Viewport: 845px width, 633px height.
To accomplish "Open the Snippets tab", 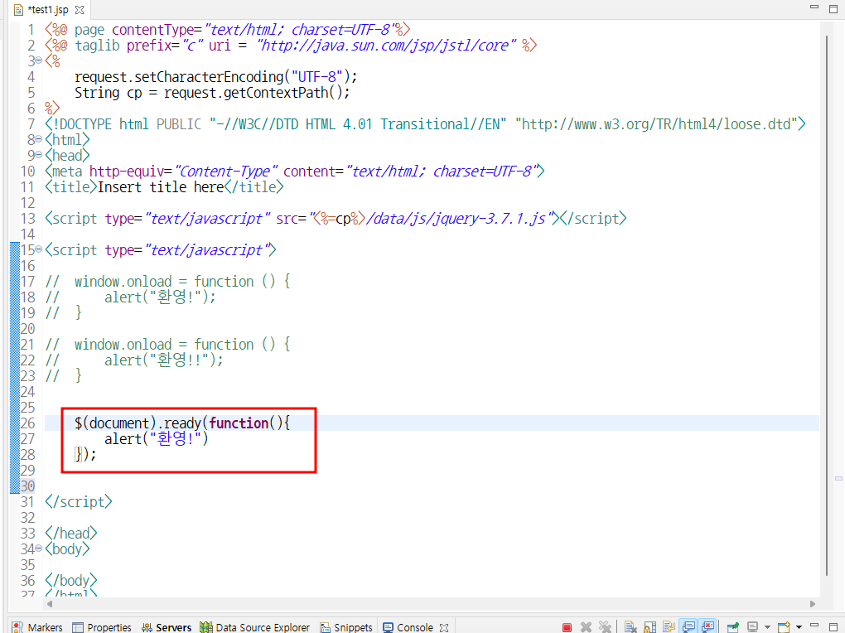I will coord(346,627).
